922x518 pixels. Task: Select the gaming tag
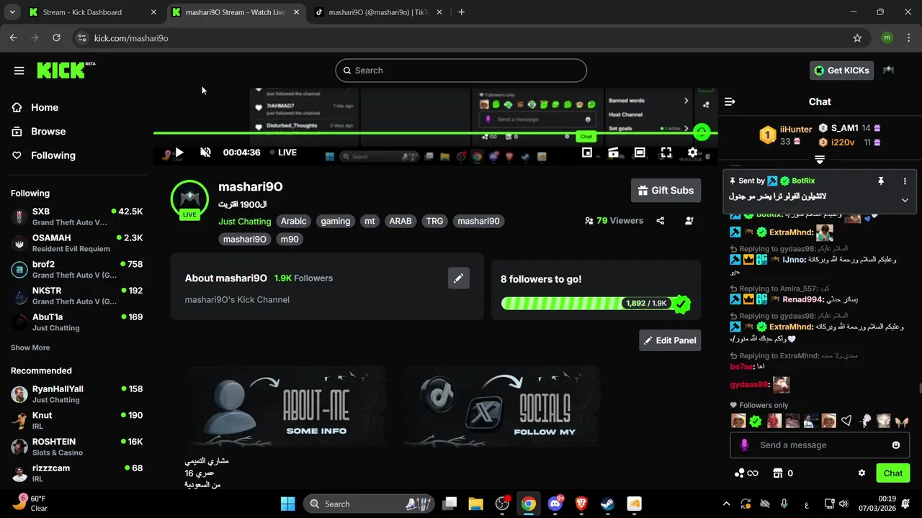336,222
